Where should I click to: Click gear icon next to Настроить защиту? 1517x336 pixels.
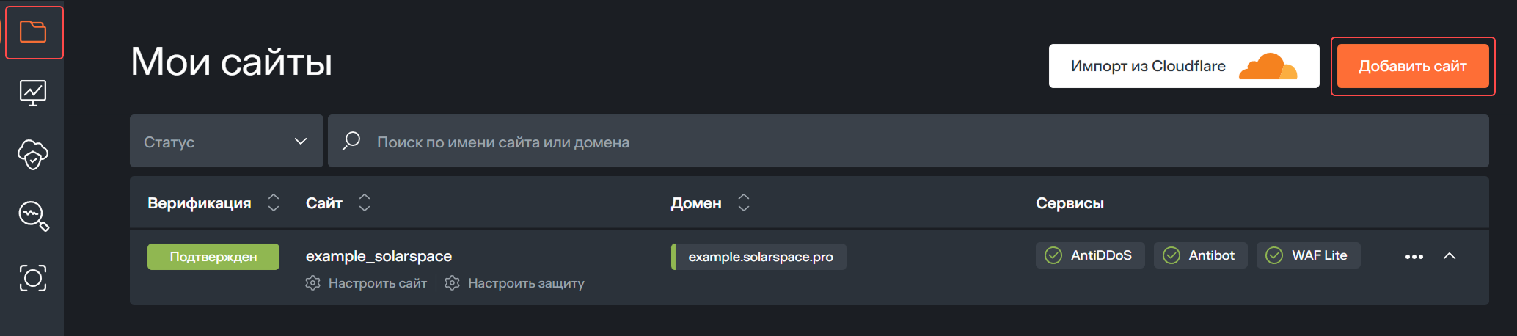pyautogui.click(x=453, y=283)
